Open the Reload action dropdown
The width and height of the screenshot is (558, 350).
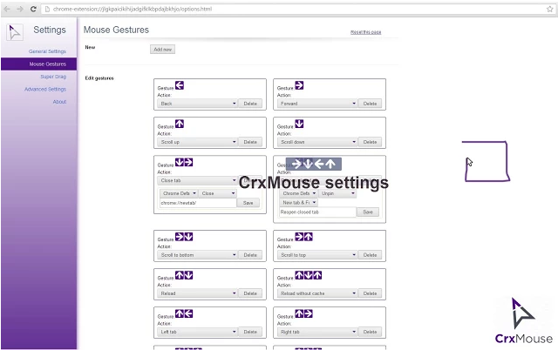[197, 293]
